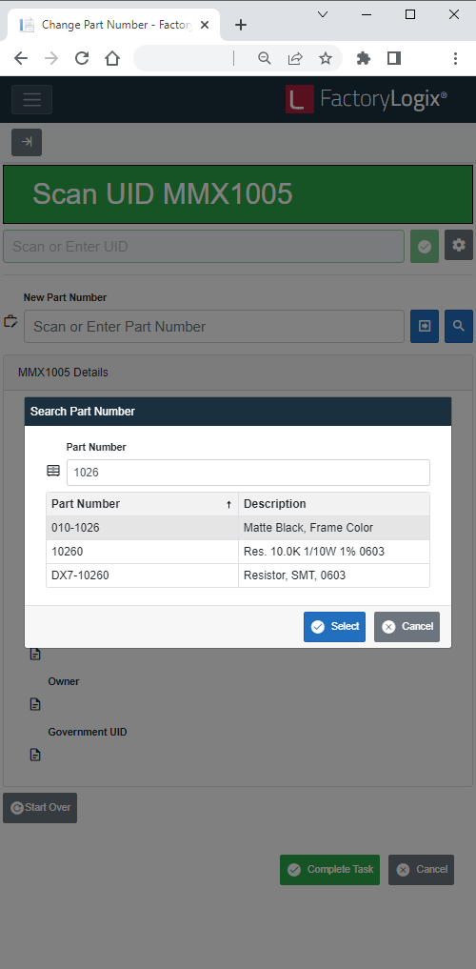This screenshot has width=476, height=969.
Task: Click the green Complete Task button
Action: pyautogui.click(x=329, y=870)
